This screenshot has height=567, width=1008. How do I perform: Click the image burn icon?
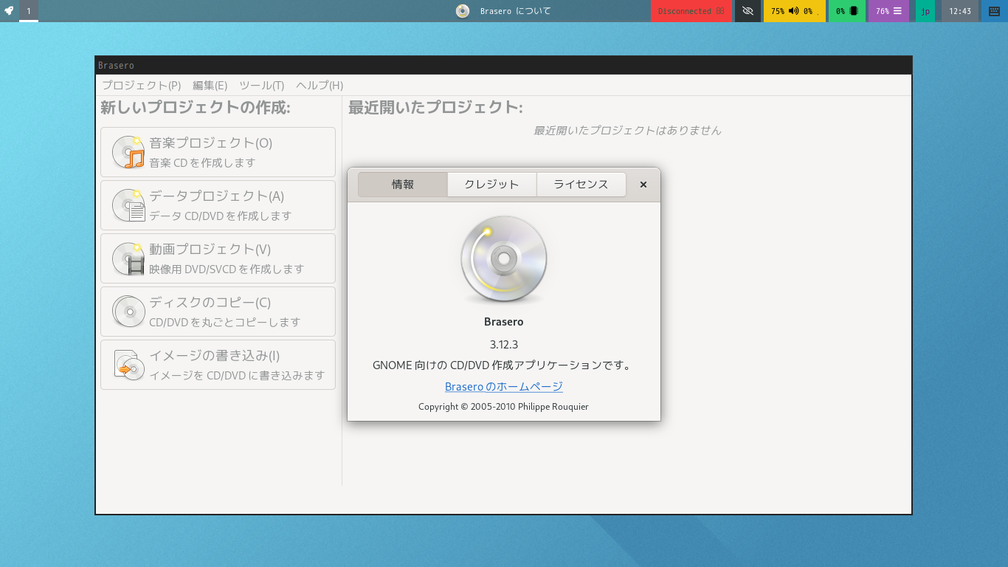(x=128, y=365)
